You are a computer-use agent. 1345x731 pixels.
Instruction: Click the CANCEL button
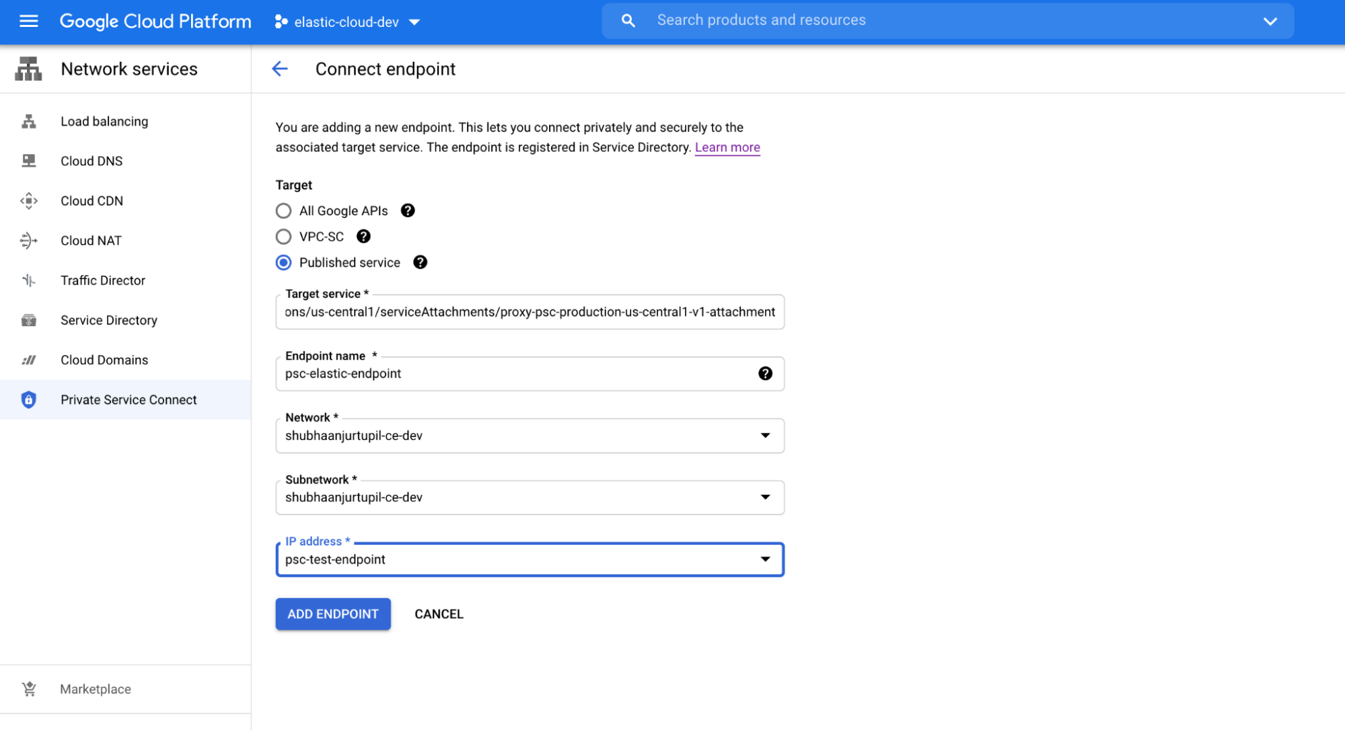point(439,615)
